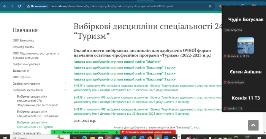Click the scroll-to-top arrow button
The width and height of the screenshot is (266, 139).
(253, 125)
